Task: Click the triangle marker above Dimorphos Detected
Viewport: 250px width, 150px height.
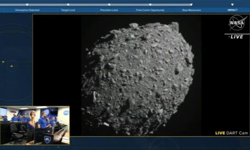Action: tap(27, 5)
